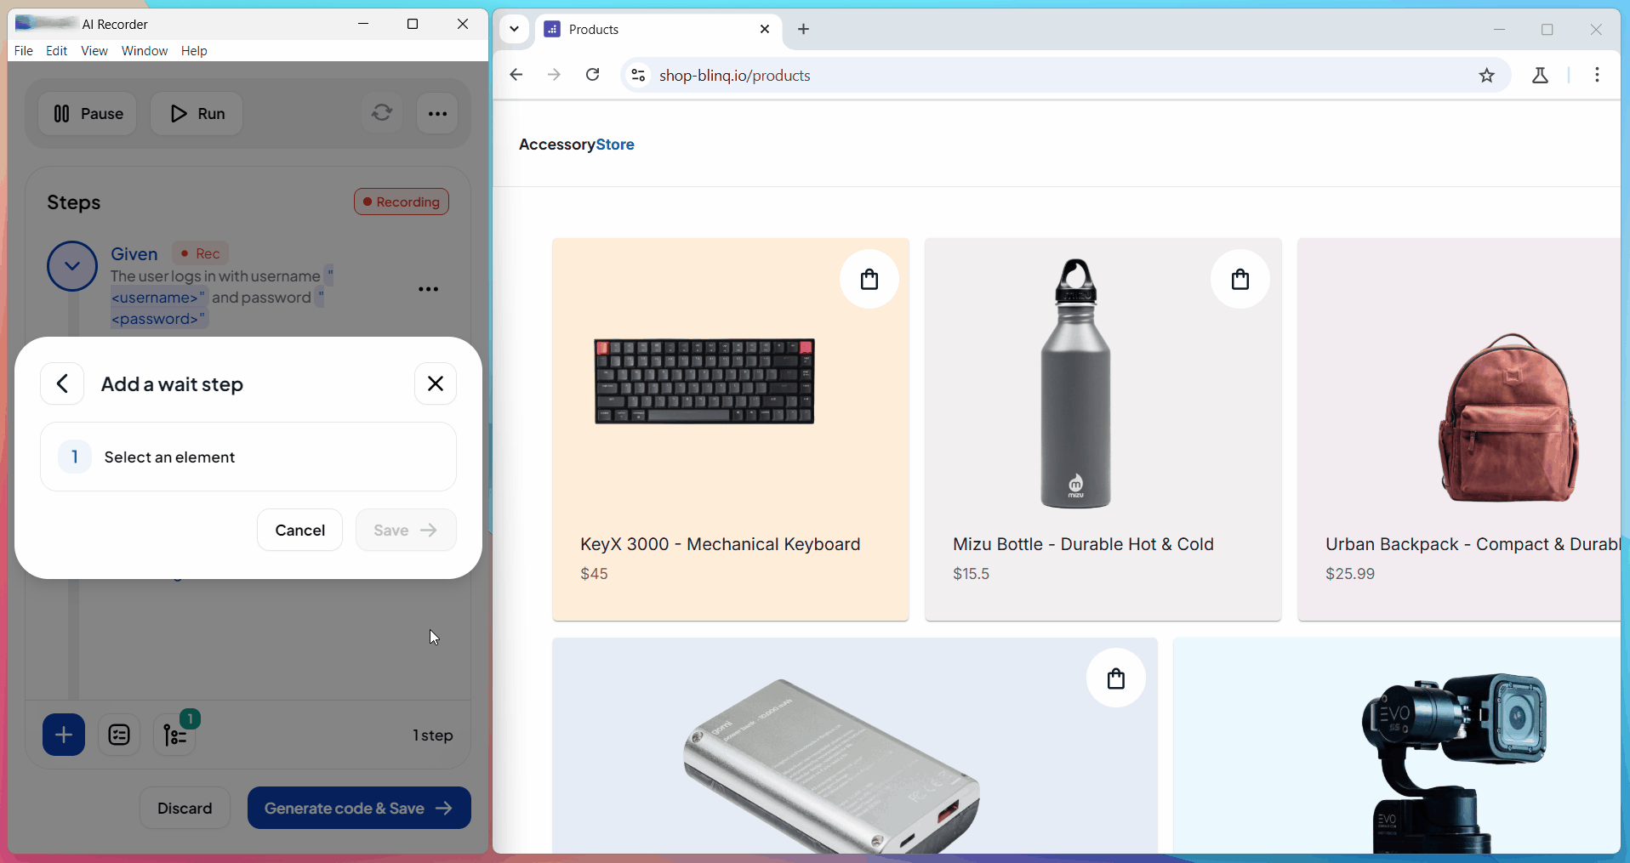Open a new browser tab
This screenshot has width=1630, height=863.
(x=803, y=29)
